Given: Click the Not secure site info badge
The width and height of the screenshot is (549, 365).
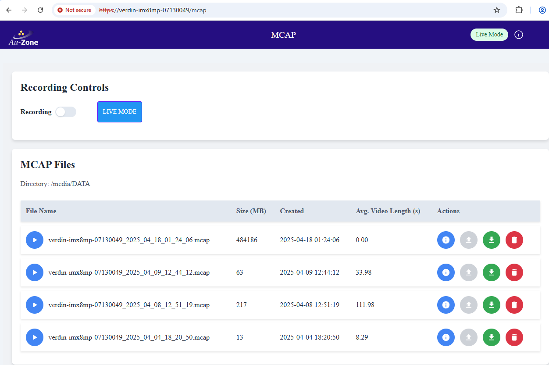Looking at the screenshot, I should pyautogui.click(x=74, y=10).
